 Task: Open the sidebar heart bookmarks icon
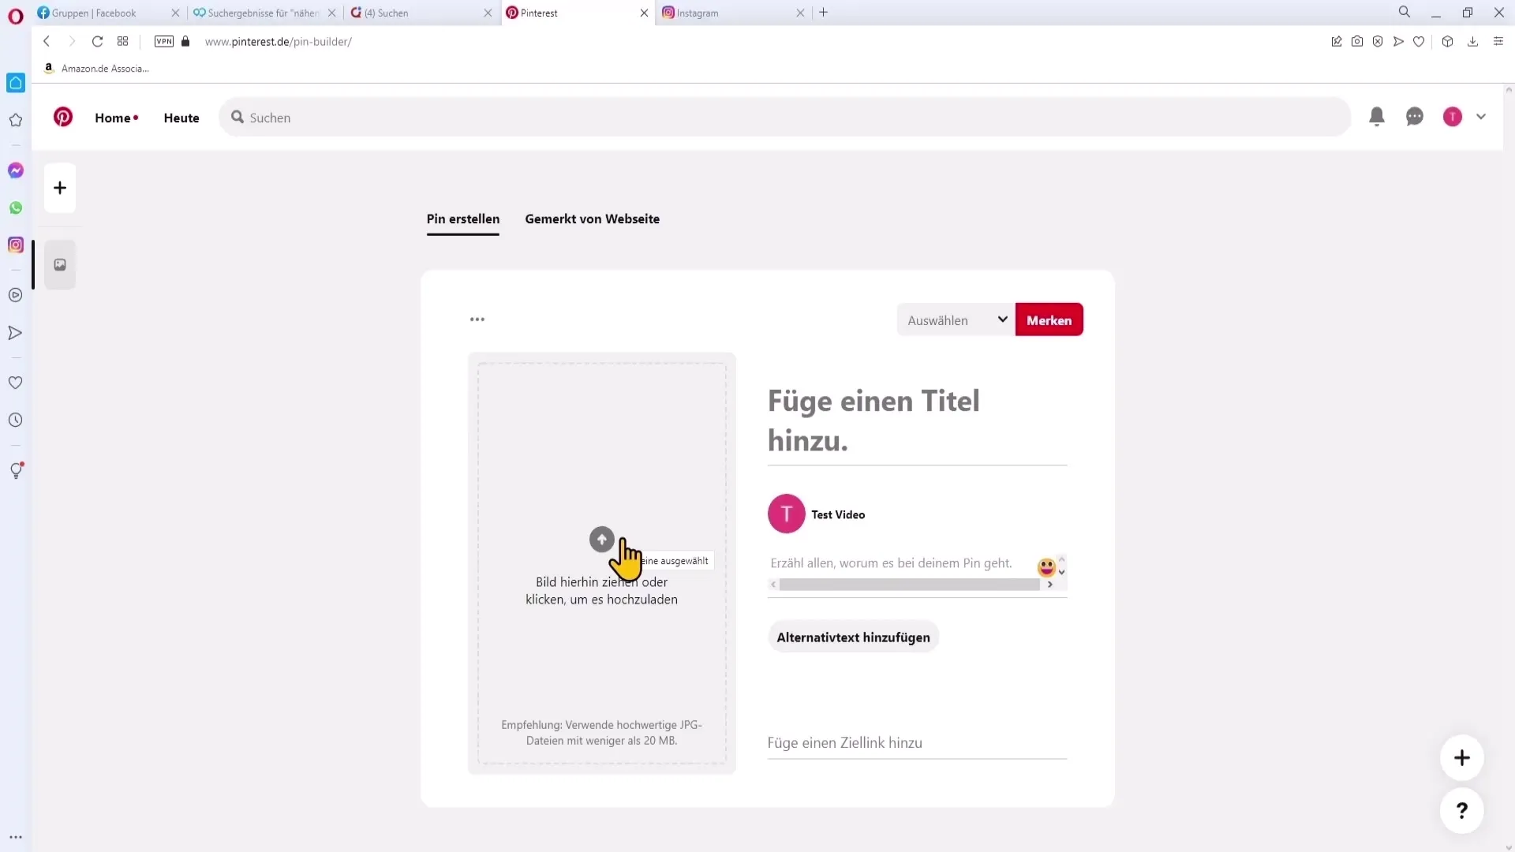[x=16, y=383]
